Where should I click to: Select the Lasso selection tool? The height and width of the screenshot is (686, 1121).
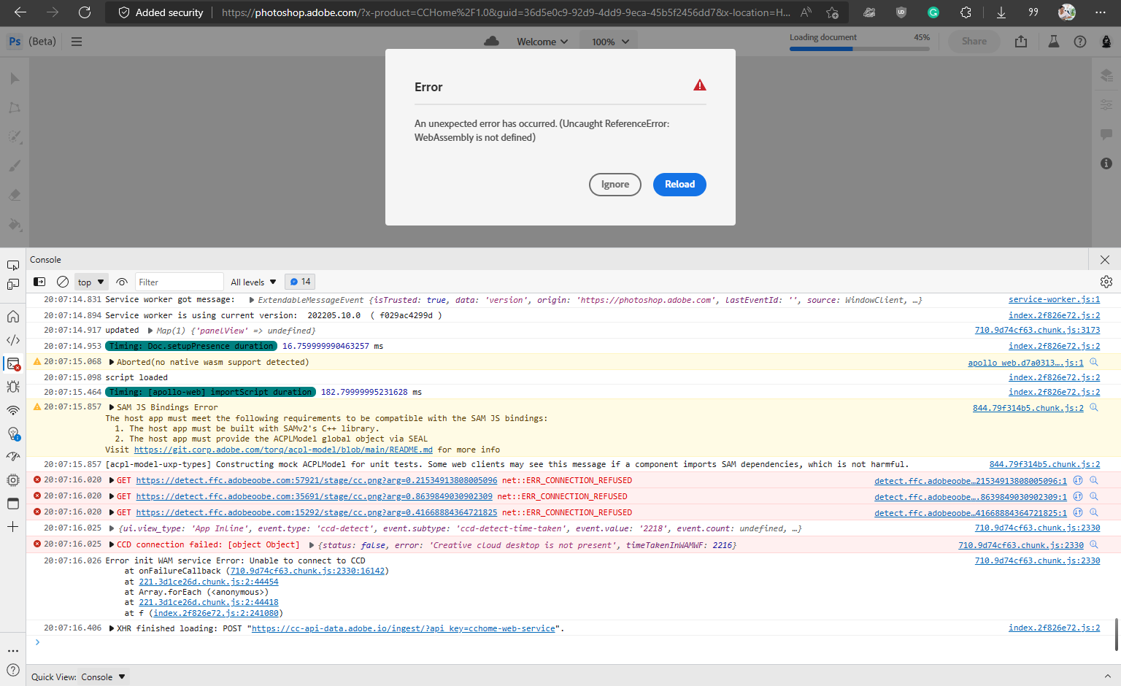click(x=14, y=107)
